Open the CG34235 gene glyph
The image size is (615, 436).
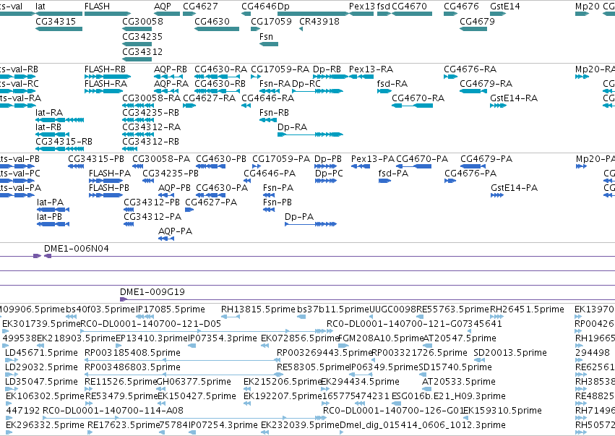point(137,44)
